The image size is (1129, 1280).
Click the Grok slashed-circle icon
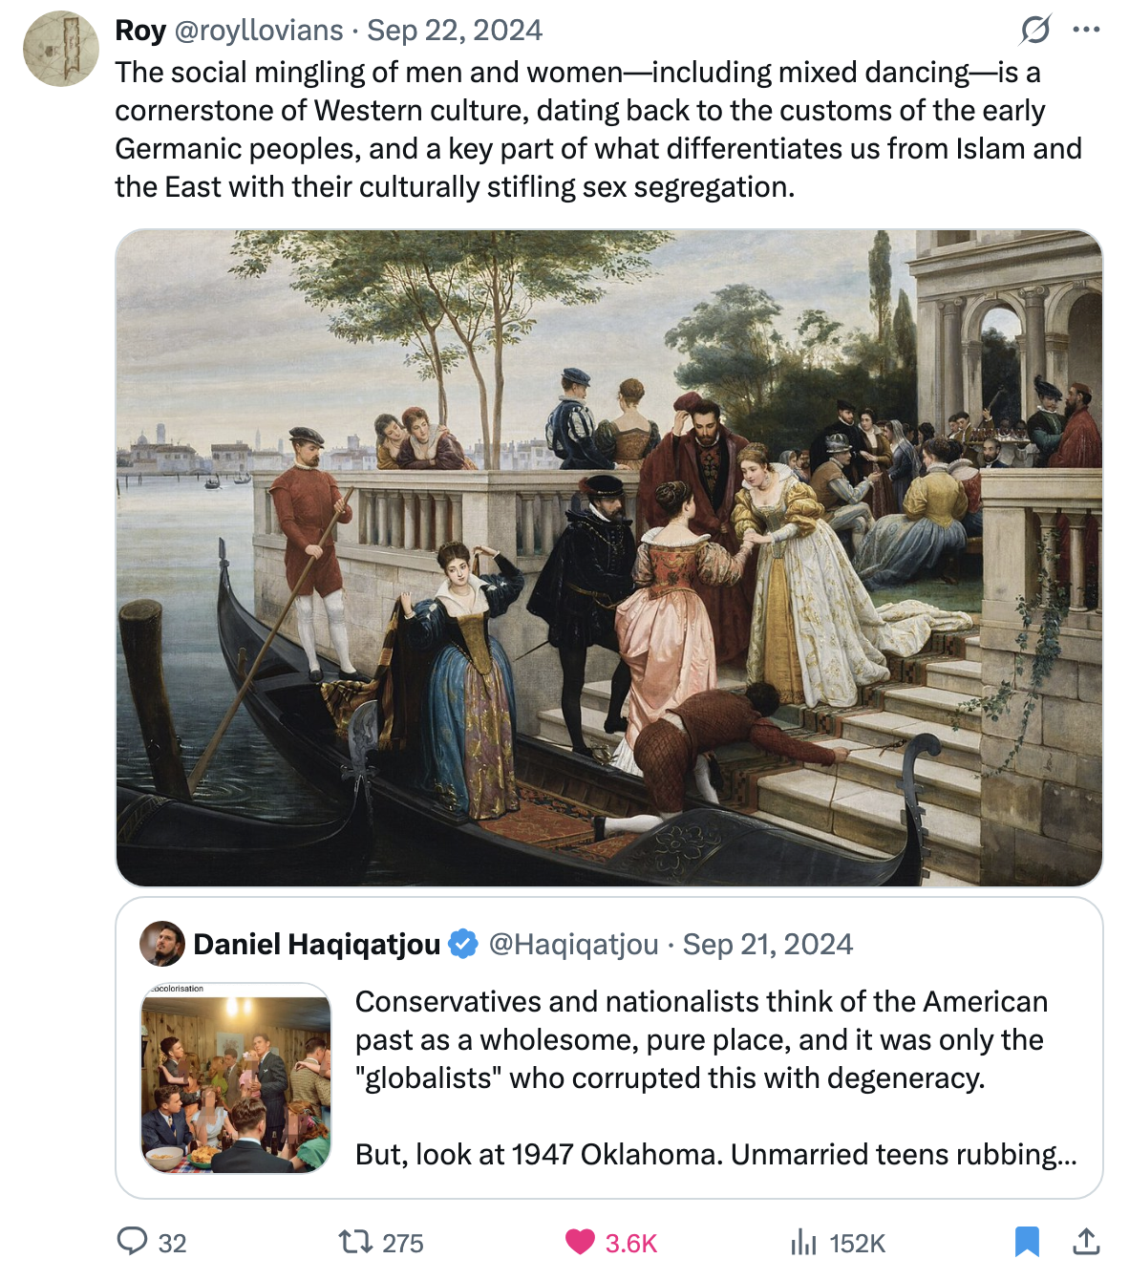pyautogui.click(x=1035, y=30)
